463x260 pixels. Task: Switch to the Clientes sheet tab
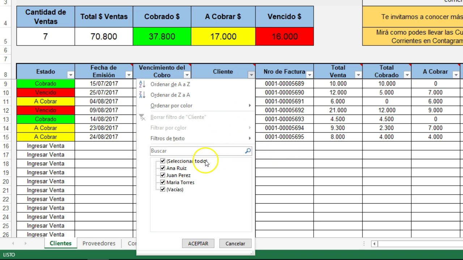coord(60,243)
